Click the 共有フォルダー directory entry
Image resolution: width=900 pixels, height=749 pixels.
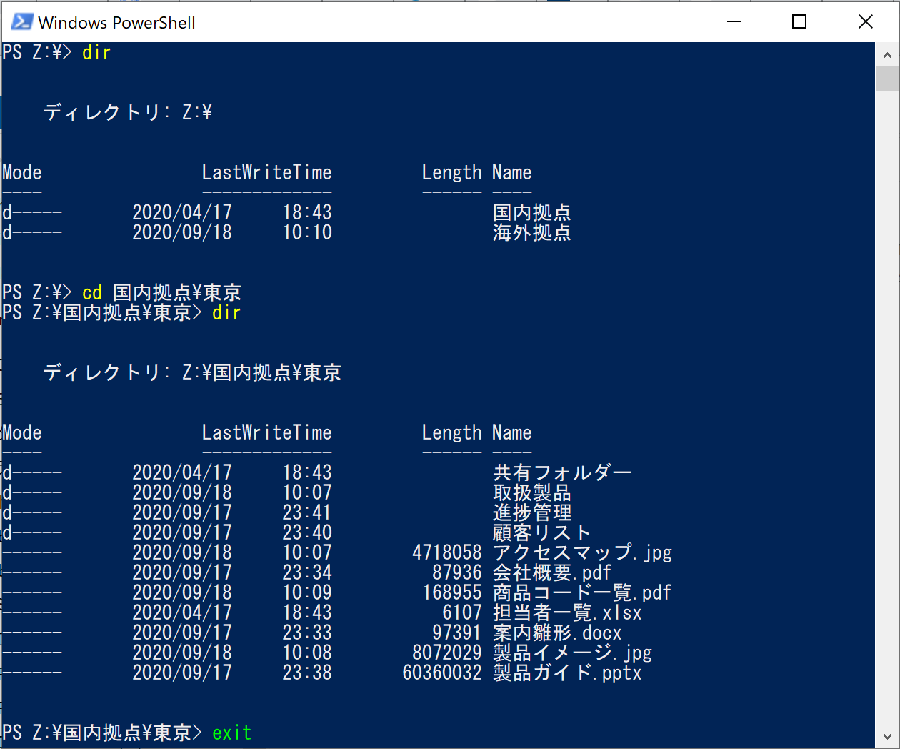562,473
